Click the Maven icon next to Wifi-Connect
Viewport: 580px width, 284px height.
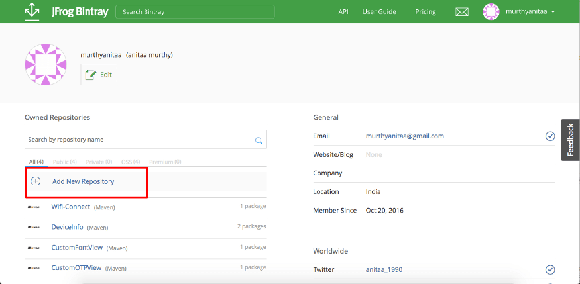pos(34,207)
